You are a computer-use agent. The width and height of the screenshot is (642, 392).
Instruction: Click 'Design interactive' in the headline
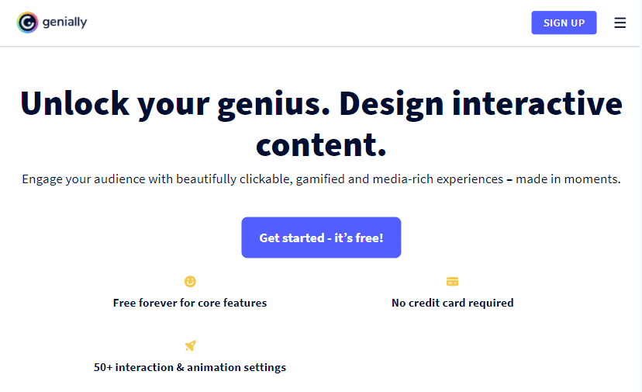pos(481,105)
